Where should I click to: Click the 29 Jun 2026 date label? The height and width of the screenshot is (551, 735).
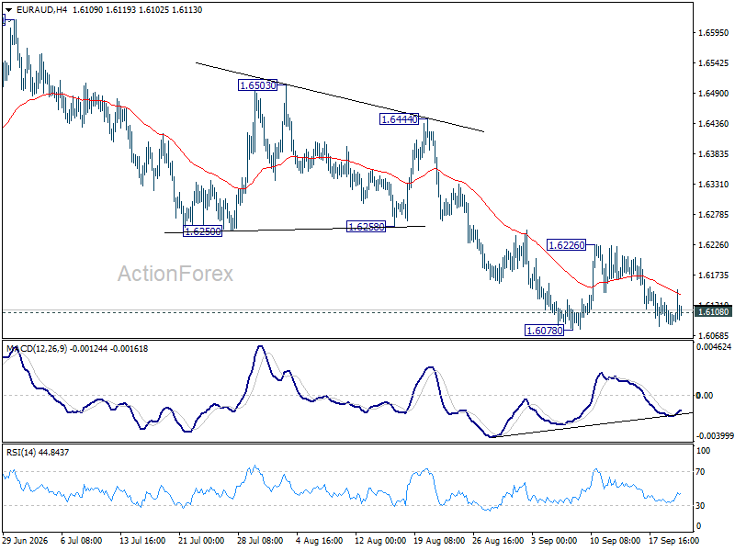coord(26,540)
